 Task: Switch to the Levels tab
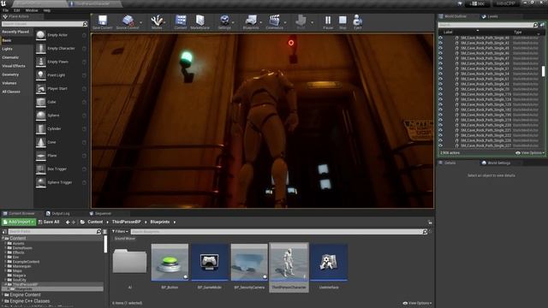point(490,16)
